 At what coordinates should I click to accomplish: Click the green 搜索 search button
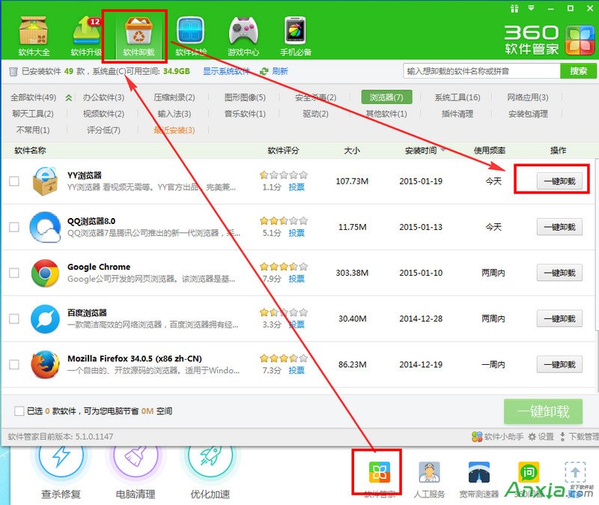pyautogui.click(x=578, y=71)
